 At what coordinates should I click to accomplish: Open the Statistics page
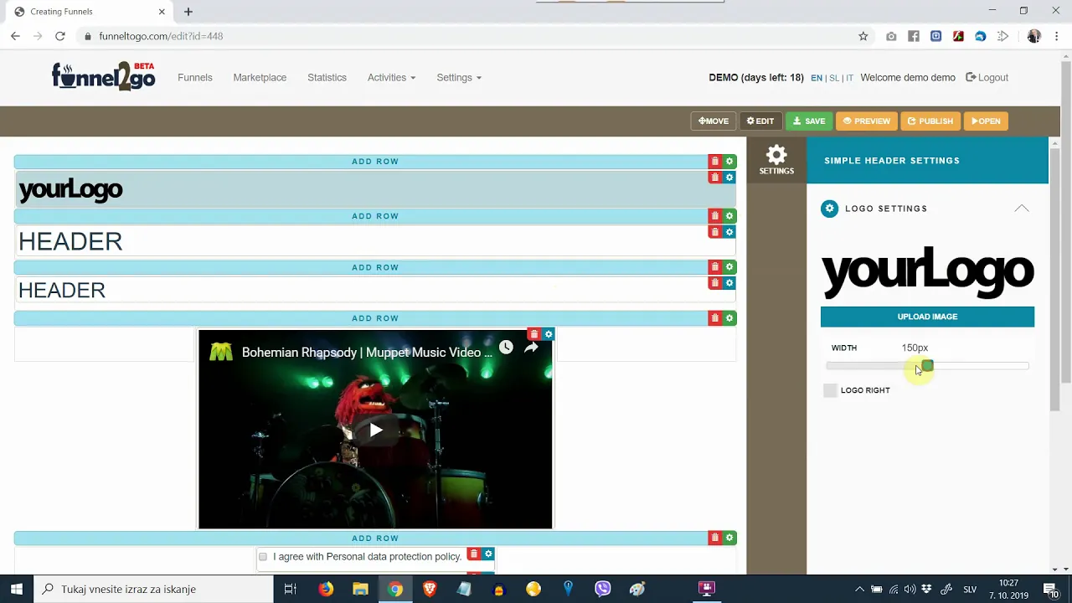[x=327, y=77]
